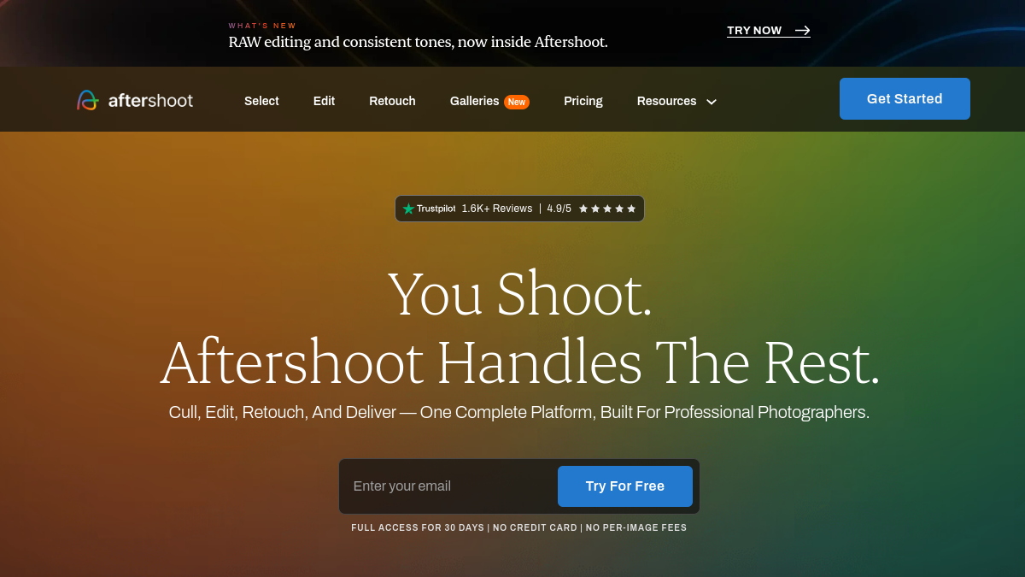Open the Select menu item
1025x577 pixels.
261,101
